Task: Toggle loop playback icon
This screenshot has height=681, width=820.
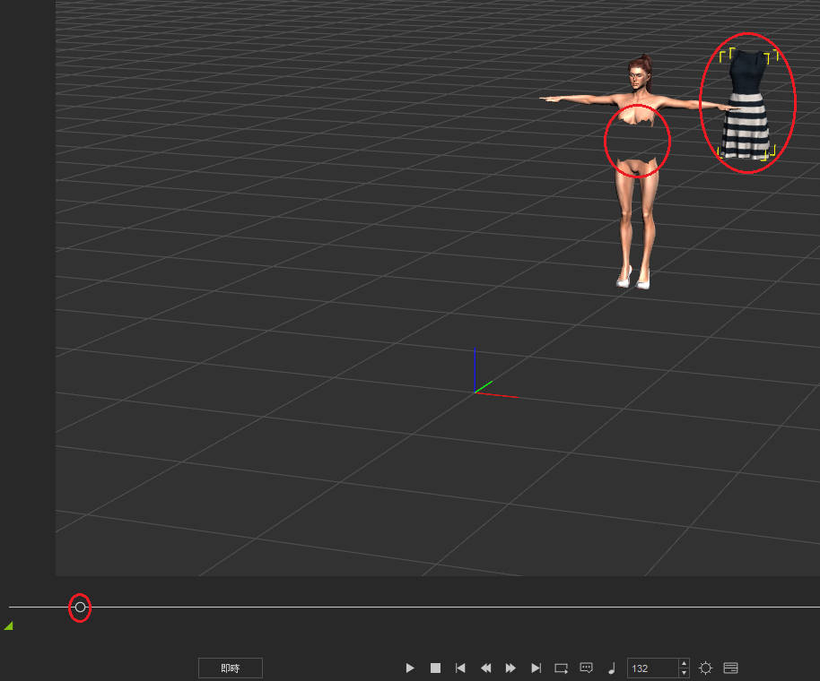Action: [561, 668]
